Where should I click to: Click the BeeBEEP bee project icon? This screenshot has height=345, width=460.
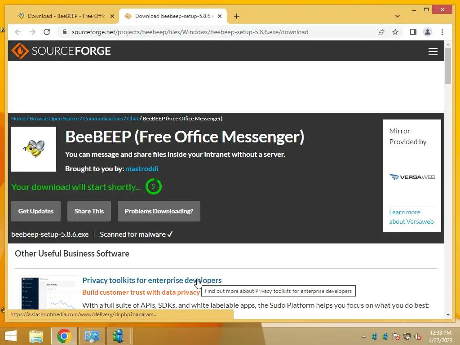(34, 149)
